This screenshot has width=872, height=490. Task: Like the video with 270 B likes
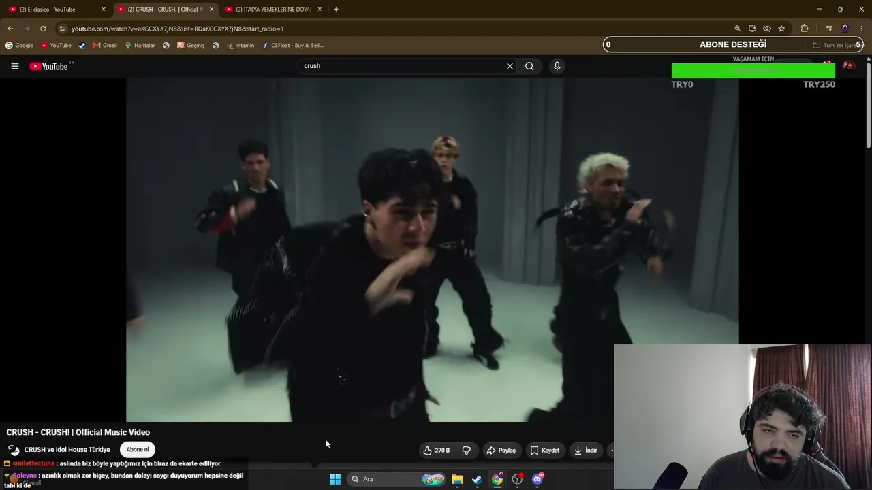[436, 450]
